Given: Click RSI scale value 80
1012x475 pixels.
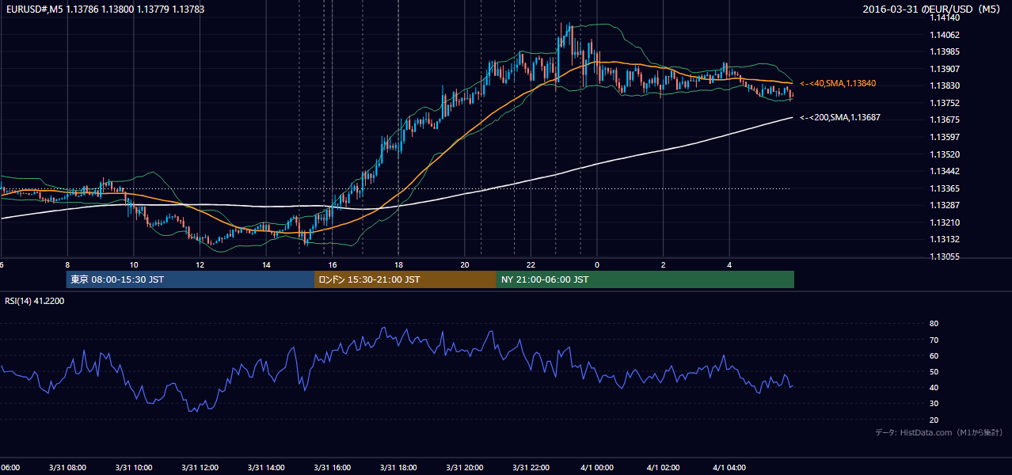Looking at the screenshot, I should point(934,324).
